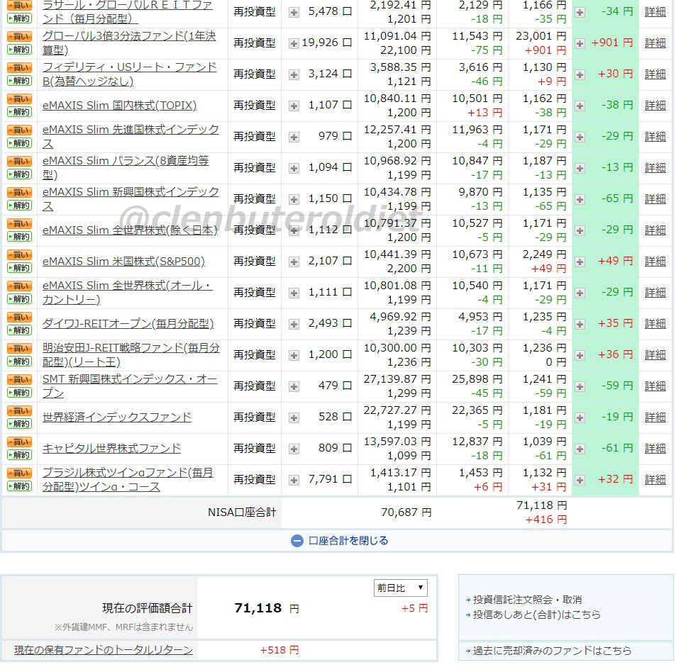
Task: Open ダイワJ-REITオープン(毎月分配型) link
Action: coord(128,324)
